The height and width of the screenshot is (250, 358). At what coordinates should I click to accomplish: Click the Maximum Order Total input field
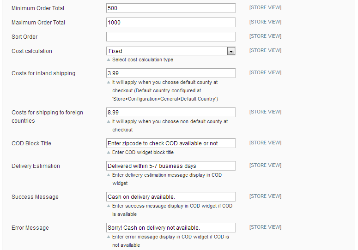point(170,23)
